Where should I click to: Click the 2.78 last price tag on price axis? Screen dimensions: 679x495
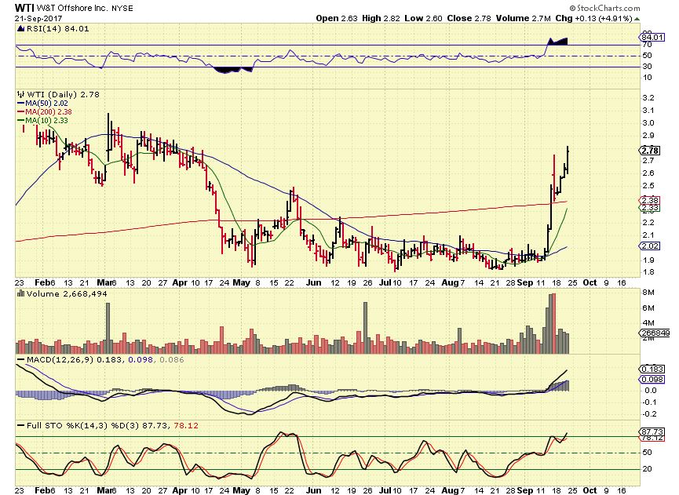pos(651,151)
